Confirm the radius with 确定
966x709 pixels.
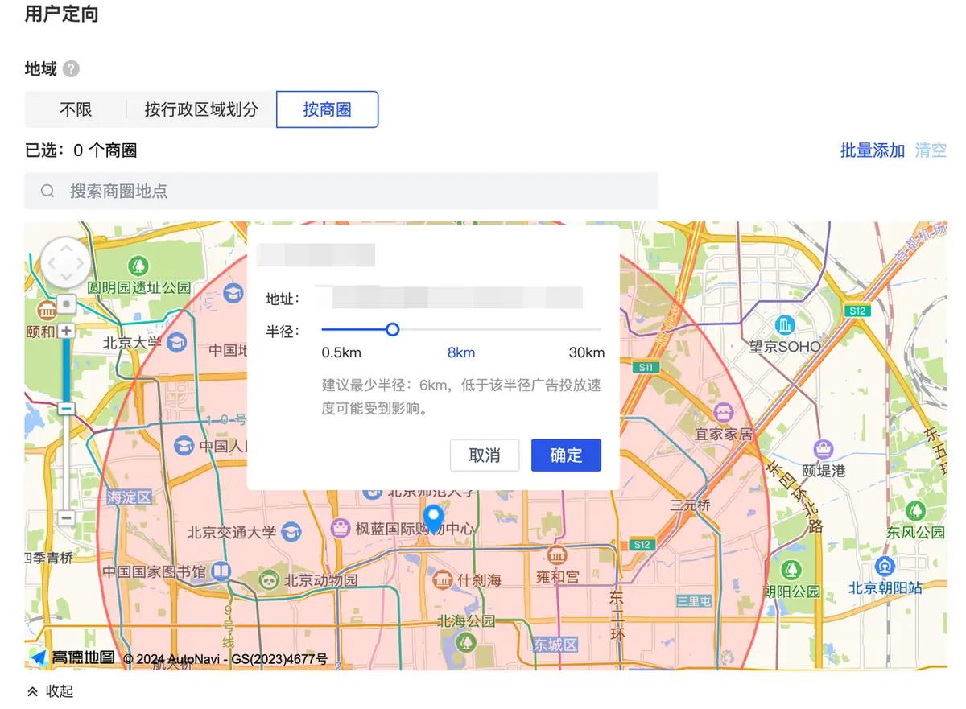click(566, 455)
